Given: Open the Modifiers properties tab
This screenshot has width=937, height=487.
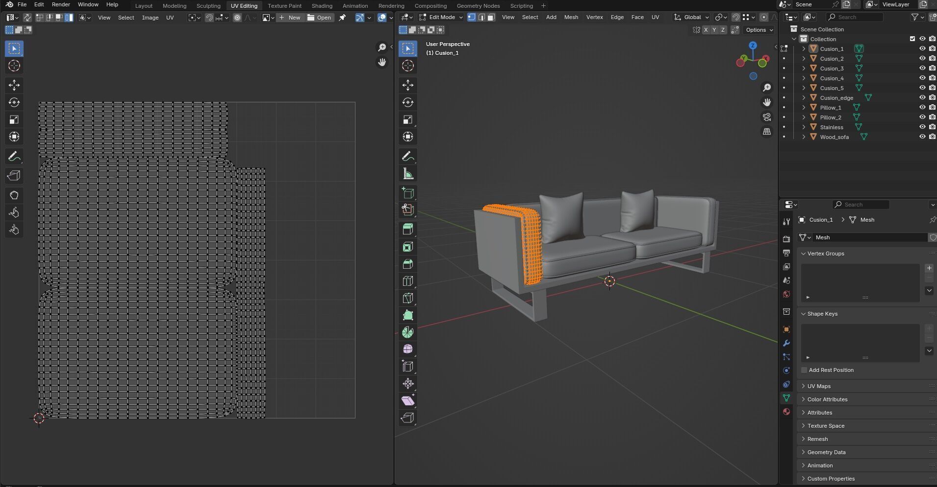Looking at the screenshot, I should pos(786,343).
